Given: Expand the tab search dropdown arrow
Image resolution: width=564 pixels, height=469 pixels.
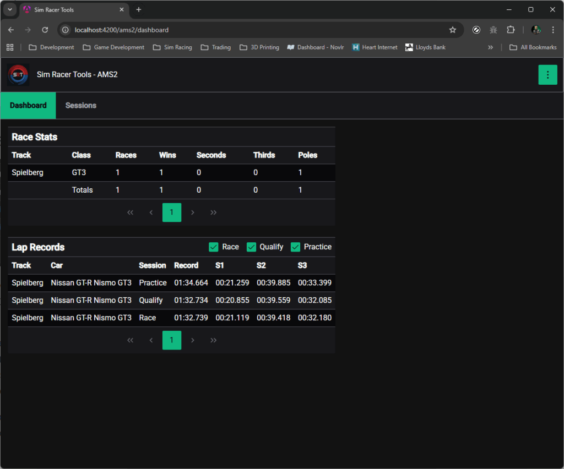Looking at the screenshot, I should [x=10, y=10].
